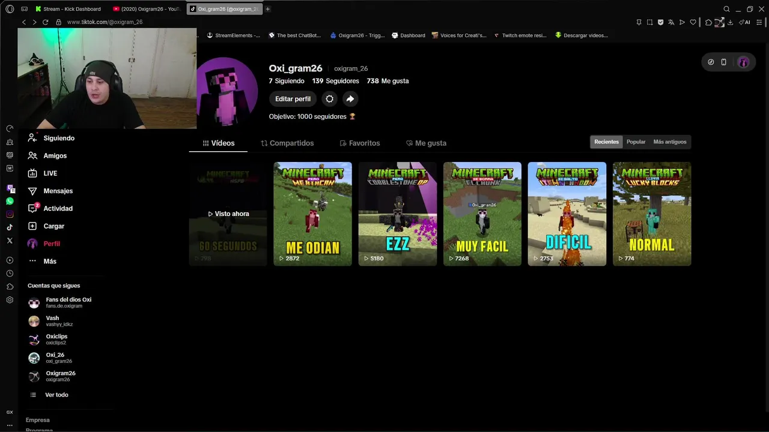Reload the TikTok page
Image resolution: width=769 pixels, height=432 pixels.
click(x=45, y=22)
